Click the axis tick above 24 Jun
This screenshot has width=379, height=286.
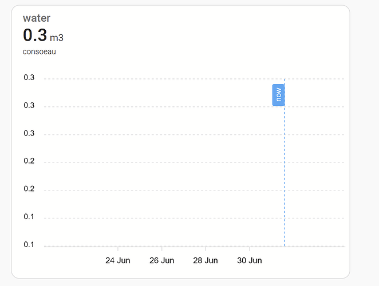pyautogui.click(x=118, y=248)
